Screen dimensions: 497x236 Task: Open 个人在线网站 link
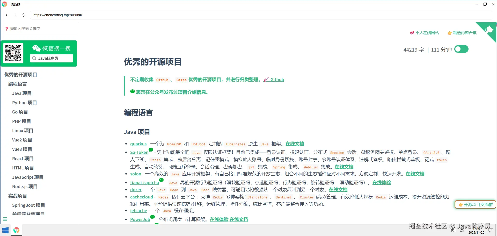coord(425,33)
